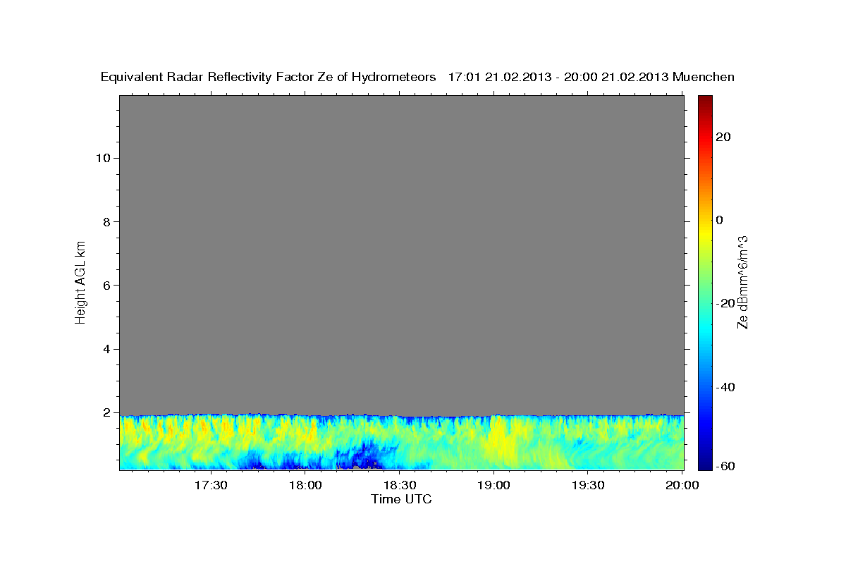Click the colorbar value 0
The image size is (846, 564).
719,220
